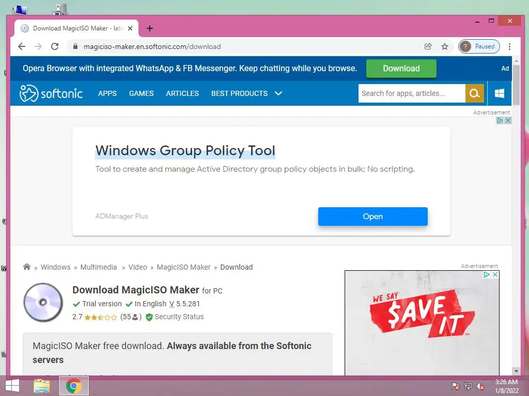Click the Windows platform icon
The width and height of the screenshot is (529, 396).
click(500, 93)
